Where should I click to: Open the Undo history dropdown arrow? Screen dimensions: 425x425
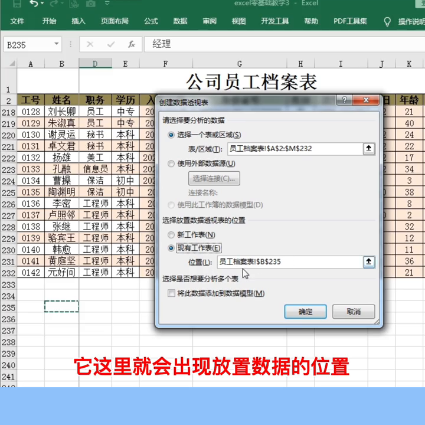coord(42,4)
